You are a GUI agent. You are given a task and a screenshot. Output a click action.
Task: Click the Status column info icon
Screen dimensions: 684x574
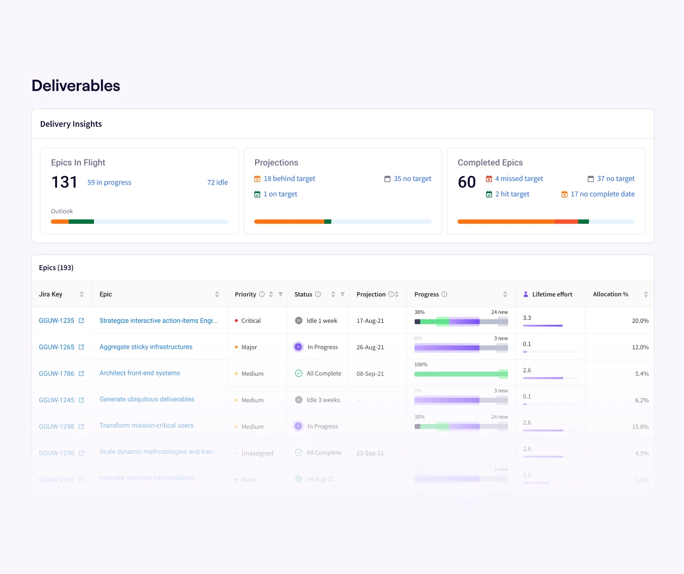pyautogui.click(x=318, y=295)
